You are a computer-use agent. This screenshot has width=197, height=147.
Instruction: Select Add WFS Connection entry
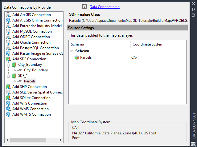[x=30, y=103]
